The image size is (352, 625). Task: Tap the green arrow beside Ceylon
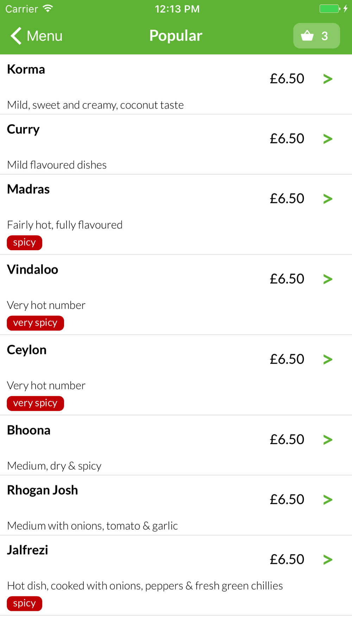(328, 359)
